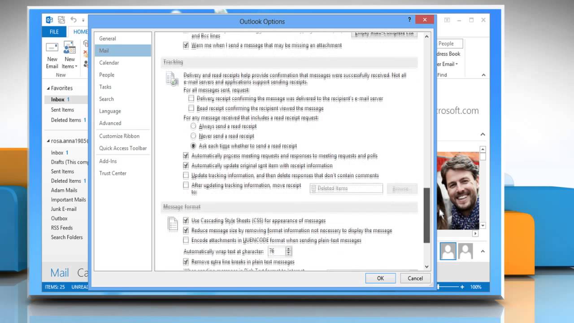
Task: Enable Read receipt confirming recipient viewed message
Action: pos(191,108)
